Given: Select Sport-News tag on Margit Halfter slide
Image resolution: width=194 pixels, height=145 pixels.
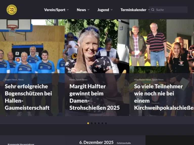Looking at the screenshot, I should click(x=82, y=80).
